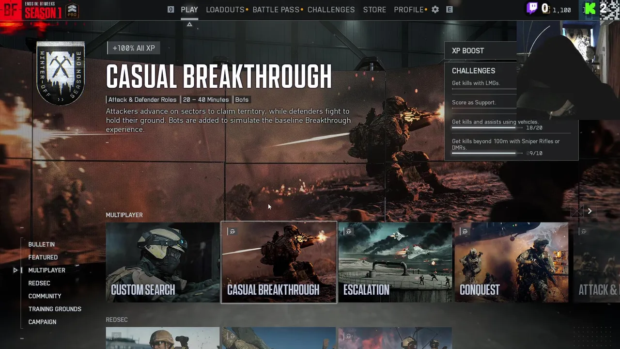Screen dimensions: 620x349
Task: Select Campaign in the side list
Action: (x=42, y=322)
